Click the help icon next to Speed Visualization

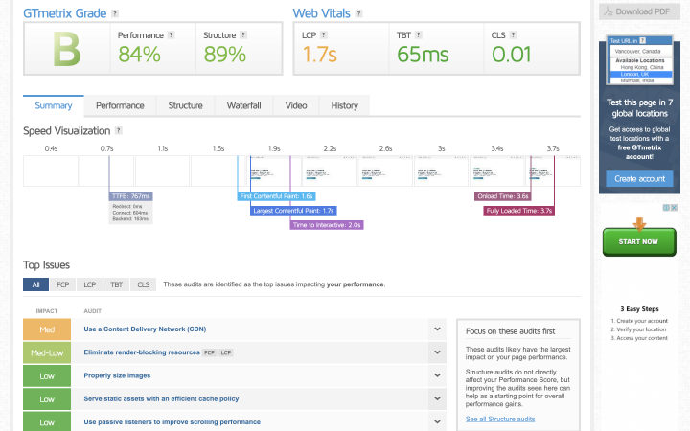[119, 130]
